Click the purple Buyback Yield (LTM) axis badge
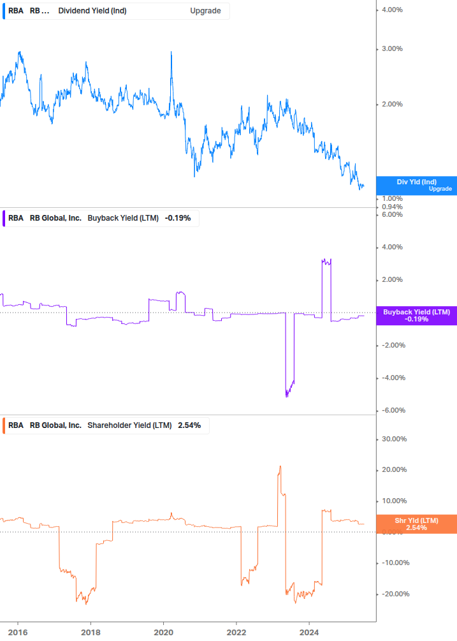 click(x=416, y=316)
